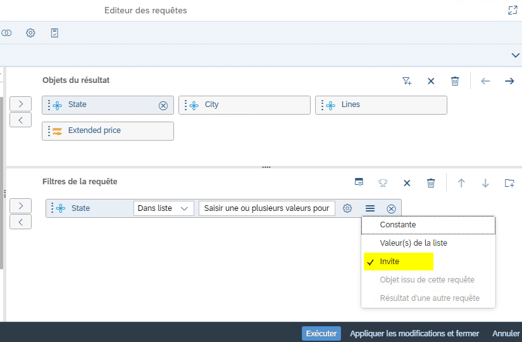Click Appliquer les modifications et fermer

(414, 333)
